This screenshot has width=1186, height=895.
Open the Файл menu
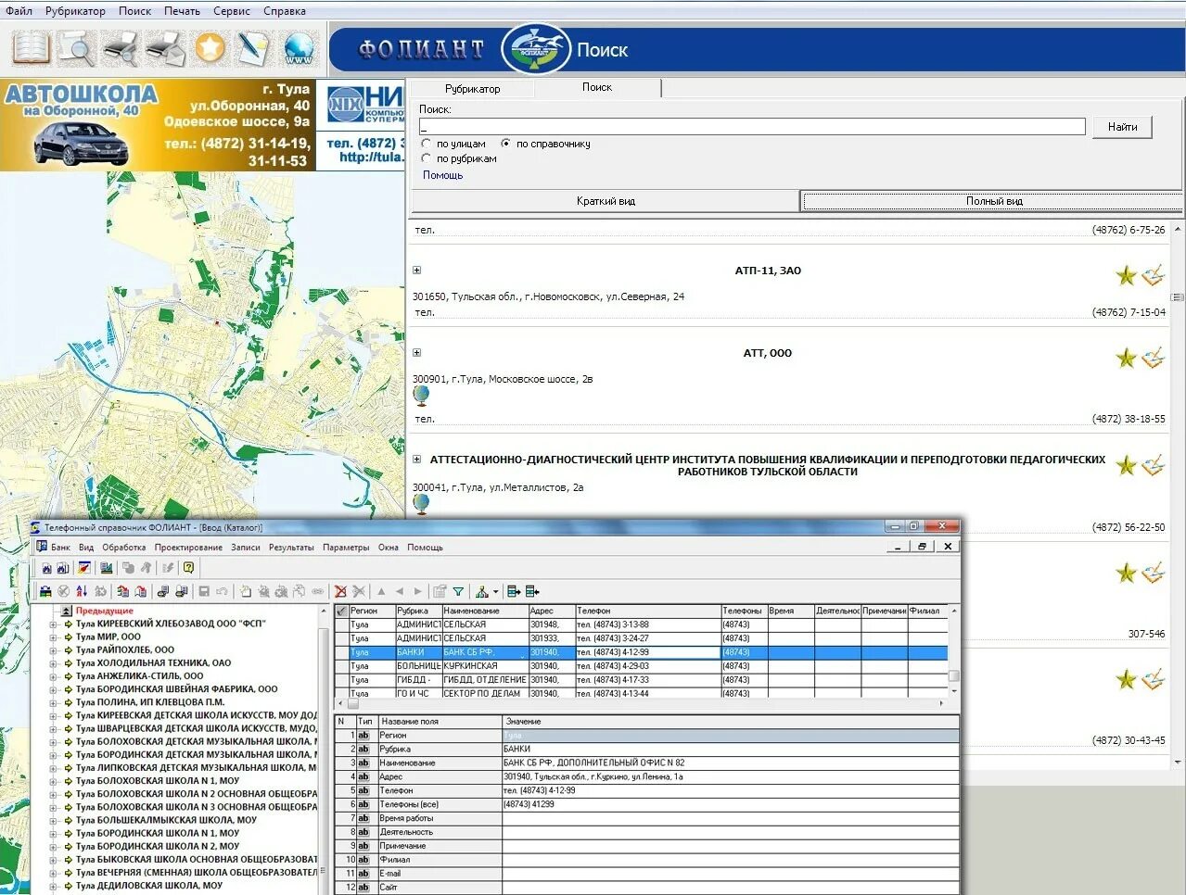pos(19,11)
